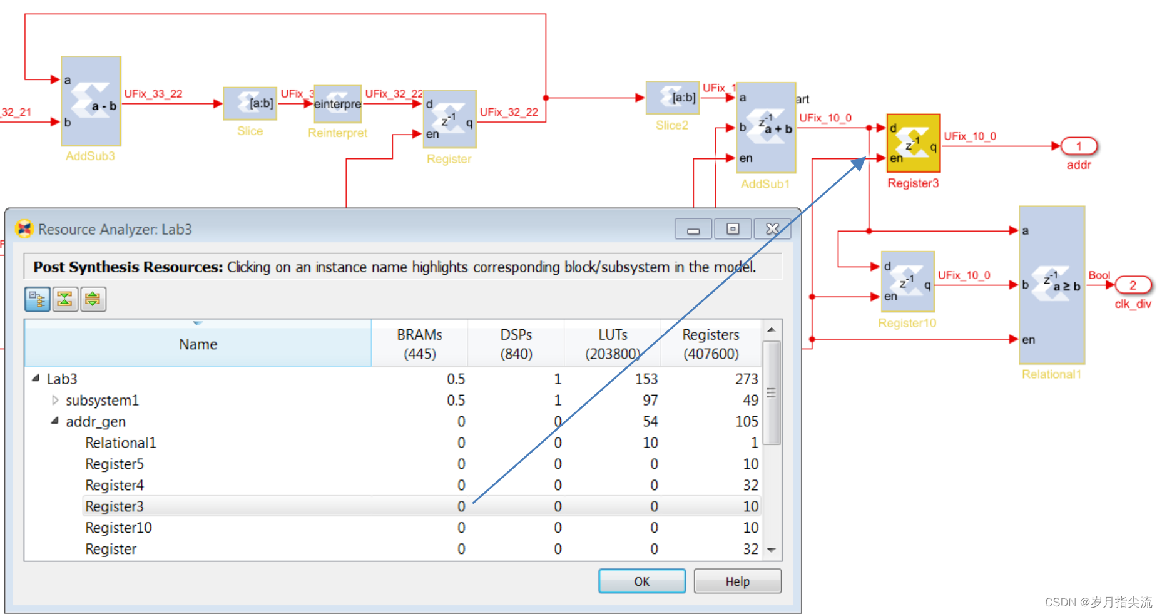Select the Slice2 block

click(x=673, y=98)
